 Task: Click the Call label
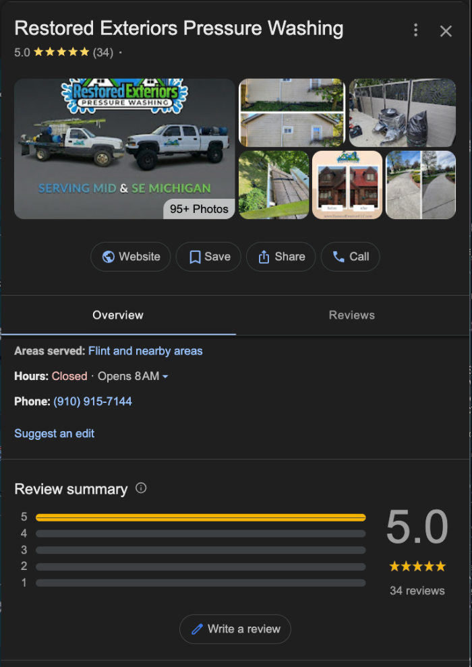coord(359,257)
